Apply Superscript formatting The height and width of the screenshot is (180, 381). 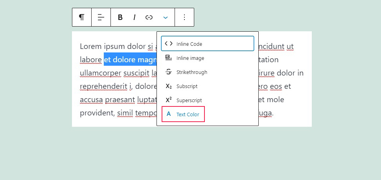coord(189,100)
